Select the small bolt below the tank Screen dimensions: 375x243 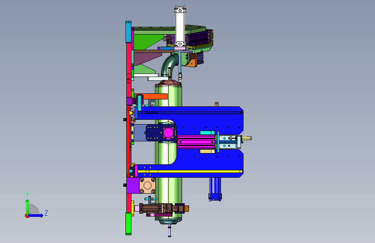pyautogui.click(x=170, y=231)
